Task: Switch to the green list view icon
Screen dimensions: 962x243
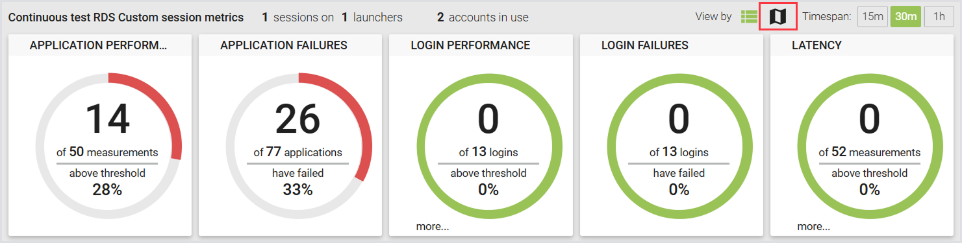Action: click(x=749, y=17)
